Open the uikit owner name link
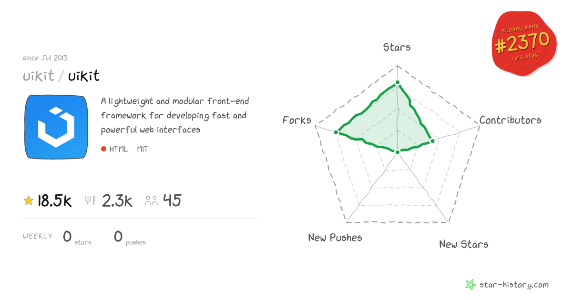This screenshot has width=572, height=300. [x=39, y=76]
